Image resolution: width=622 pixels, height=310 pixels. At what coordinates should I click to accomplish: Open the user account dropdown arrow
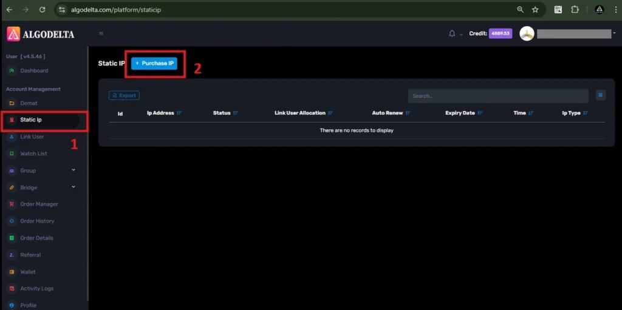pos(614,33)
